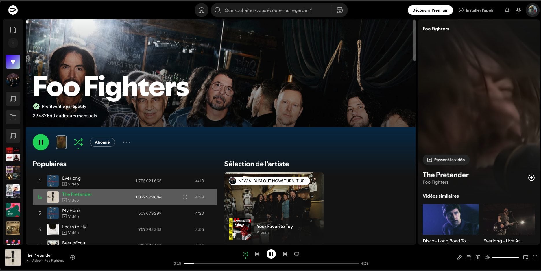The height and width of the screenshot is (271, 541).
Task: Open Disco - Long Road To video thumbnail
Action: (450, 220)
